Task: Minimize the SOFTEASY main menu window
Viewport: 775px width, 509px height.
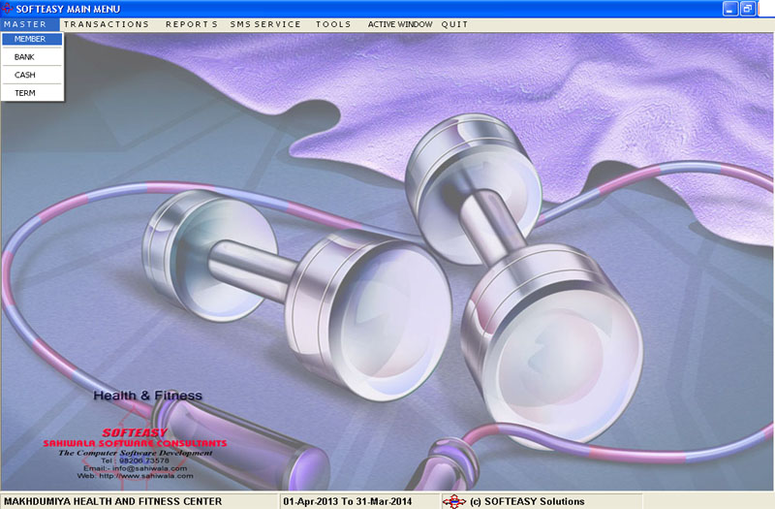Action: 729,8
